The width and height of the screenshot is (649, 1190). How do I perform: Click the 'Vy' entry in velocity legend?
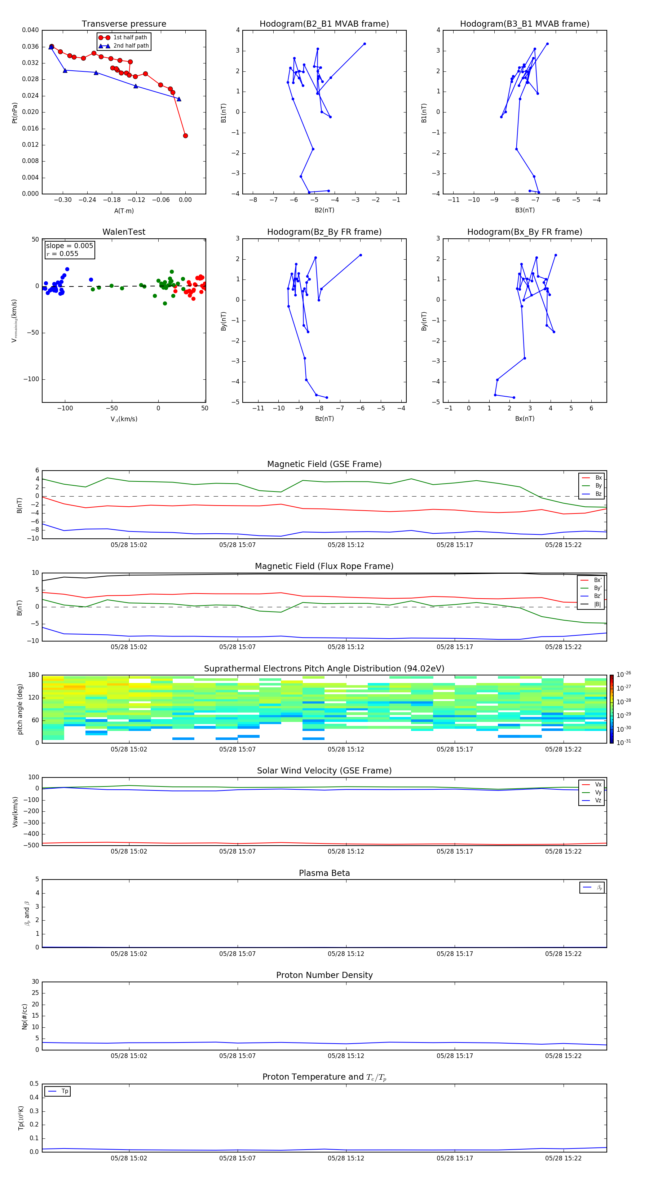tap(592, 793)
